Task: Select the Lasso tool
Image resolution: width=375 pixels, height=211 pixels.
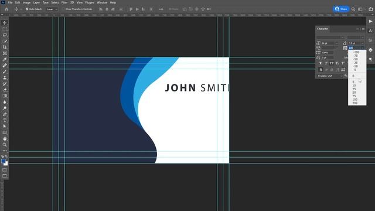Action: 5,35
